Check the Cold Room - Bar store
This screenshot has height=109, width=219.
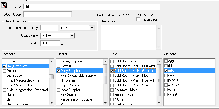(112, 61)
